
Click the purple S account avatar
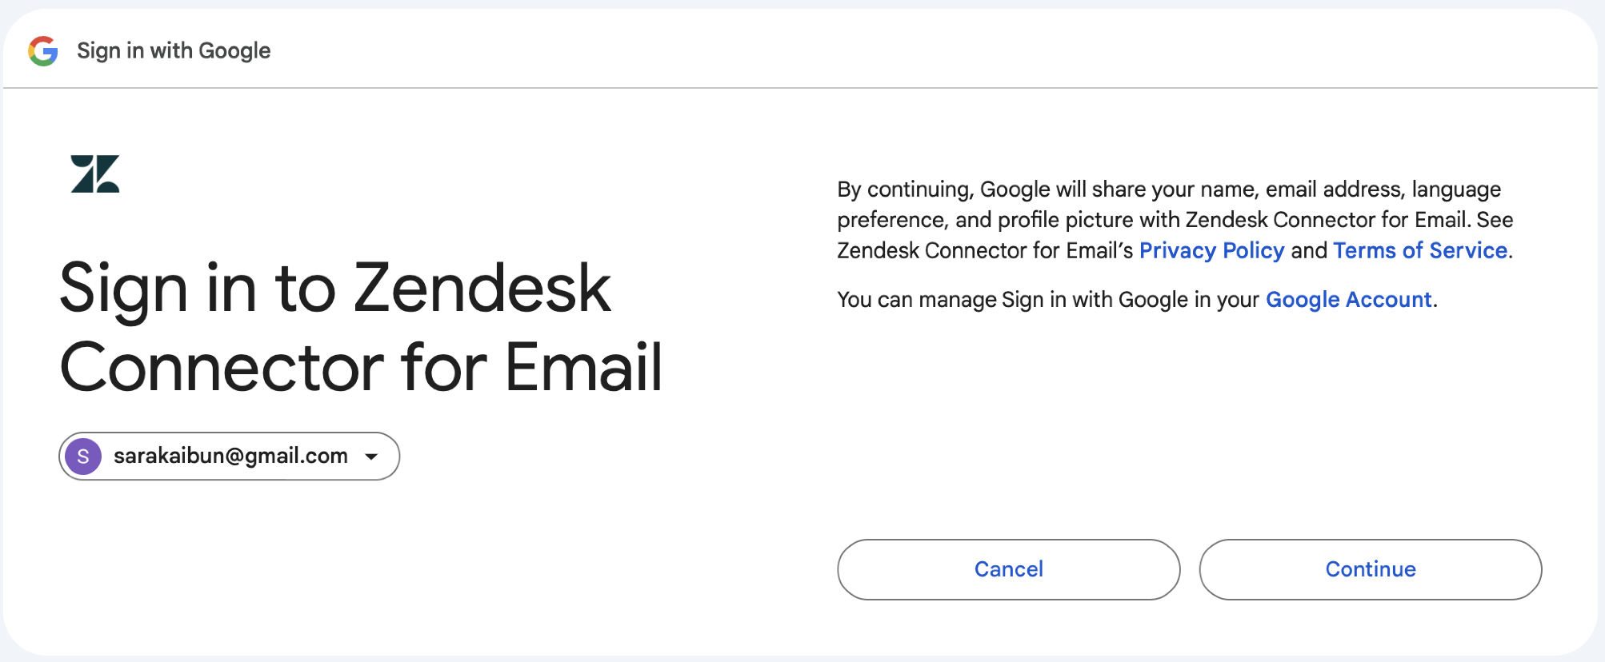click(x=83, y=457)
